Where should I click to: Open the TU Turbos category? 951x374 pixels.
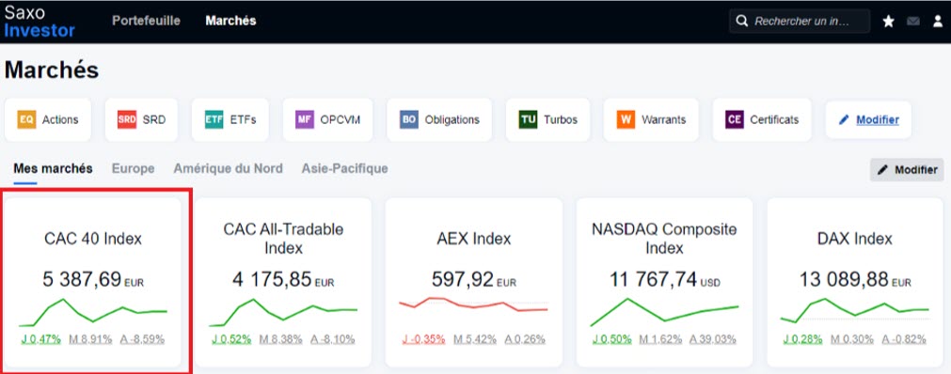[x=547, y=119]
